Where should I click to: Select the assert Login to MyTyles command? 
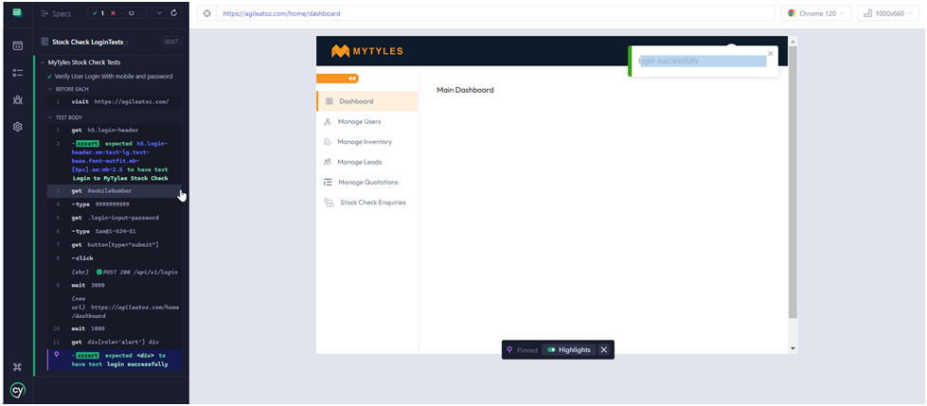115,161
